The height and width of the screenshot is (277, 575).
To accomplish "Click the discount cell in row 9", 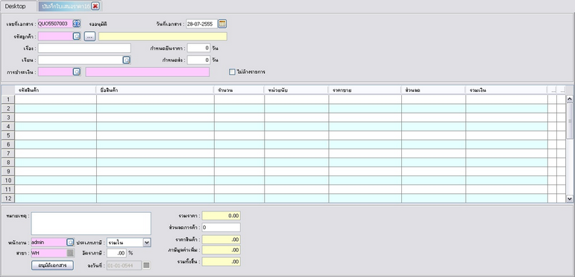I will click(x=434, y=171).
